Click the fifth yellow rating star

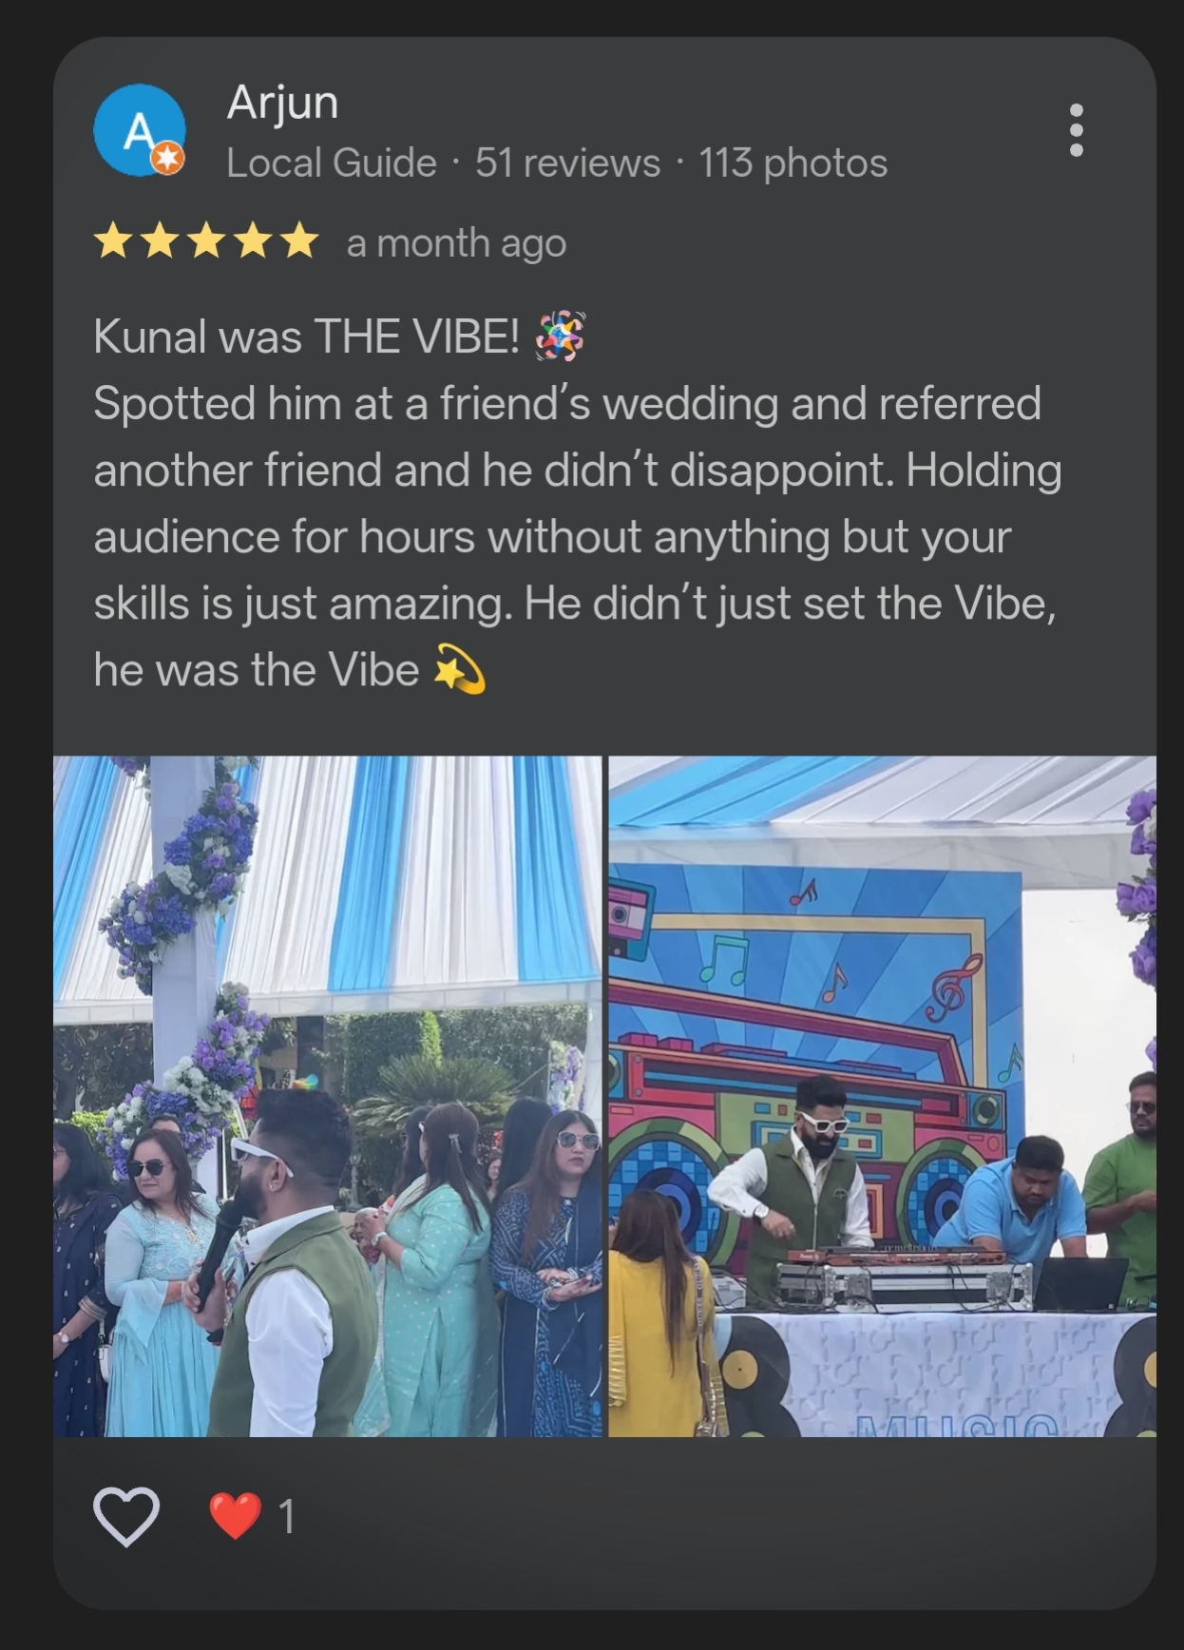pos(299,241)
